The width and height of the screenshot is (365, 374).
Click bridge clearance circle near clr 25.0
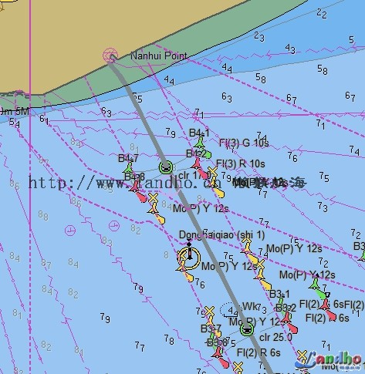tap(247, 329)
